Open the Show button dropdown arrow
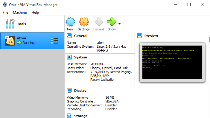 point(119,24)
